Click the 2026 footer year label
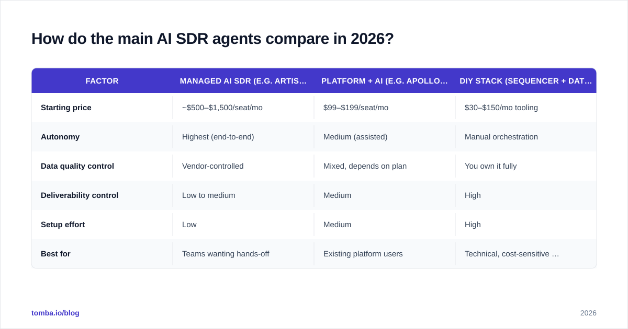The image size is (628, 329). [588, 313]
